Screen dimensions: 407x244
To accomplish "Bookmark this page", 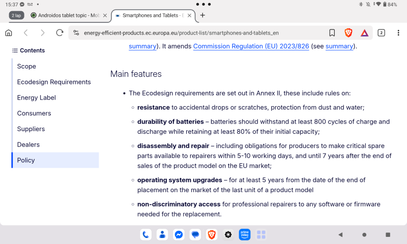I will point(332,33).
